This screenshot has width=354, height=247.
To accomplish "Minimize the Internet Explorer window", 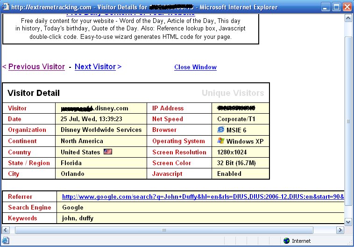I will click(325, 7).
